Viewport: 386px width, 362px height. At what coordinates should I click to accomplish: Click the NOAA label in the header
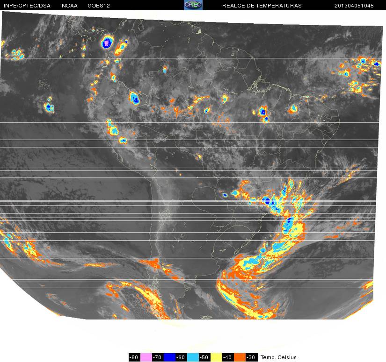tap(70, 6)
